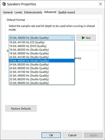Click the speaker icon in title bar
105x140 pixels.
click(x=4, y=4)
